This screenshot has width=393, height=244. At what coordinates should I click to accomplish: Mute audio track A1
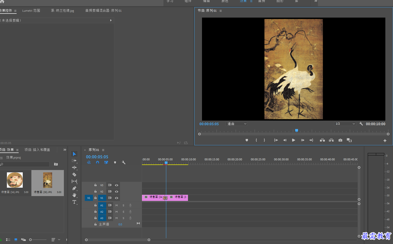116,205
